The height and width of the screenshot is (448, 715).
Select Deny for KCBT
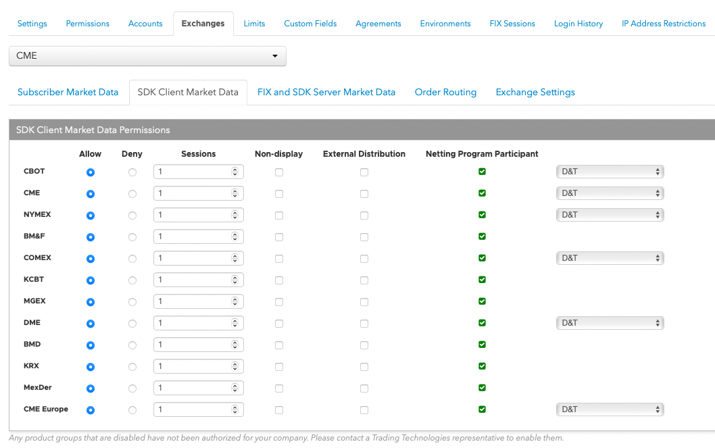tap(132, 280)
